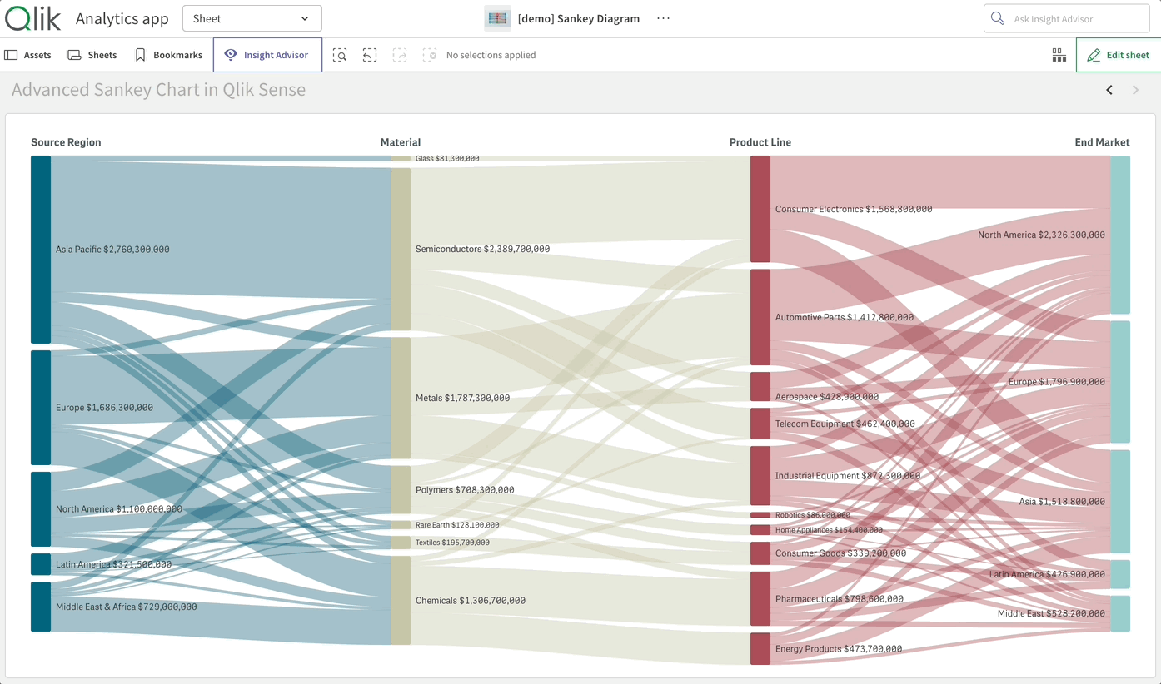
Task: Select the Asia $1,518,800,000 end market
Action: point(1120,502)
